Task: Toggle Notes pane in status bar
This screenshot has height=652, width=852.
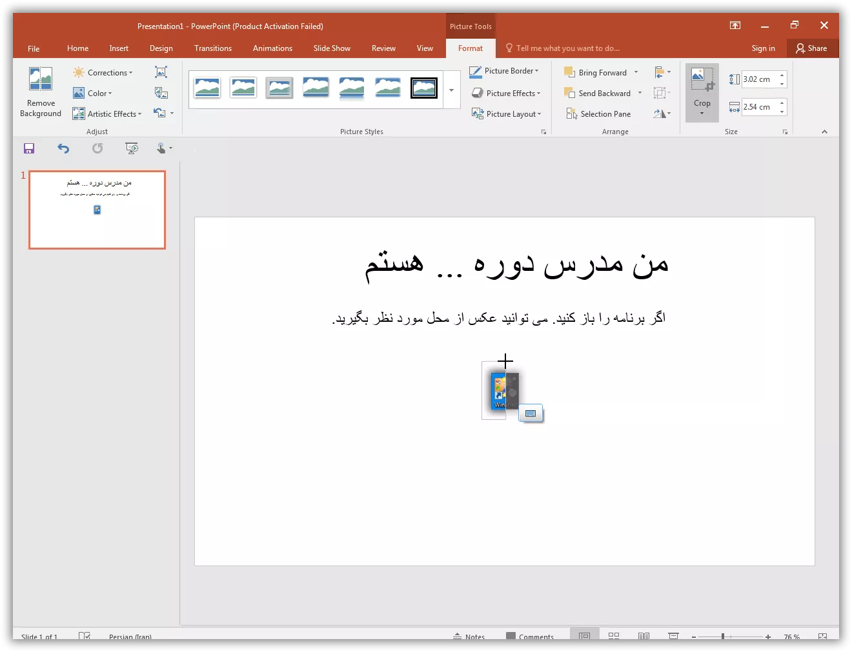Action: tap(469, 637)
